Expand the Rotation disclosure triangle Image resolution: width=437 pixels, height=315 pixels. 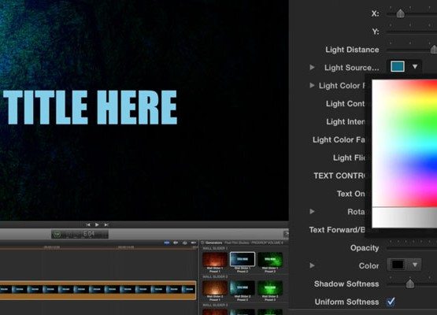pyautogui.click(x=312, y=212)
